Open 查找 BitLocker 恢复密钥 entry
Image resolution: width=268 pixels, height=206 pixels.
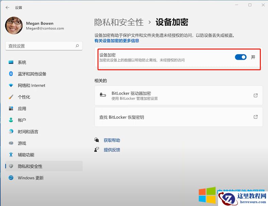[179, 117]
